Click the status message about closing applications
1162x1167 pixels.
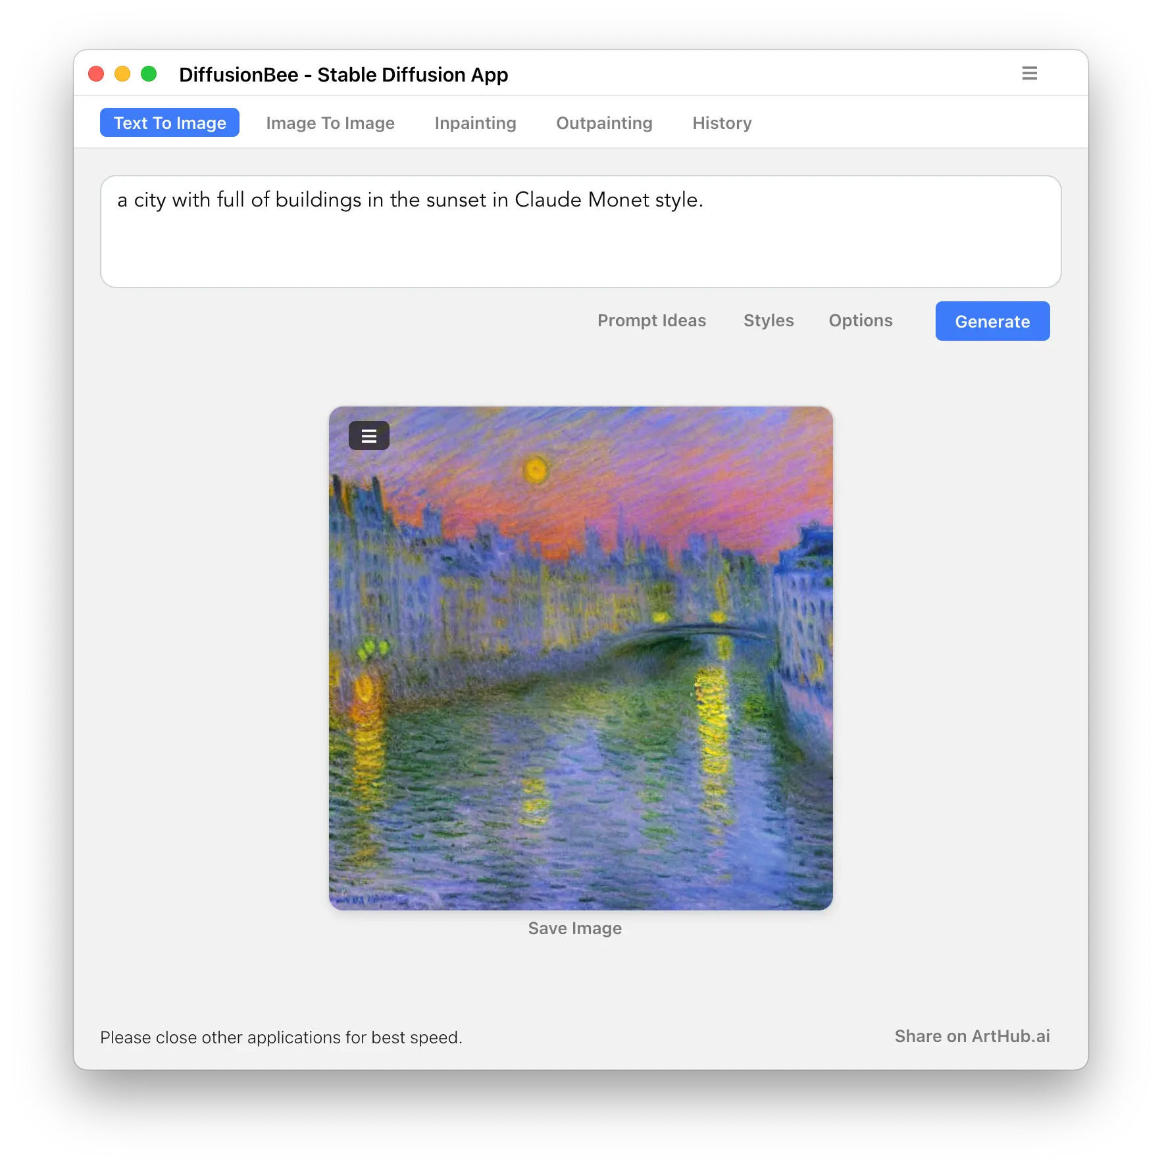pos(281,1037)
